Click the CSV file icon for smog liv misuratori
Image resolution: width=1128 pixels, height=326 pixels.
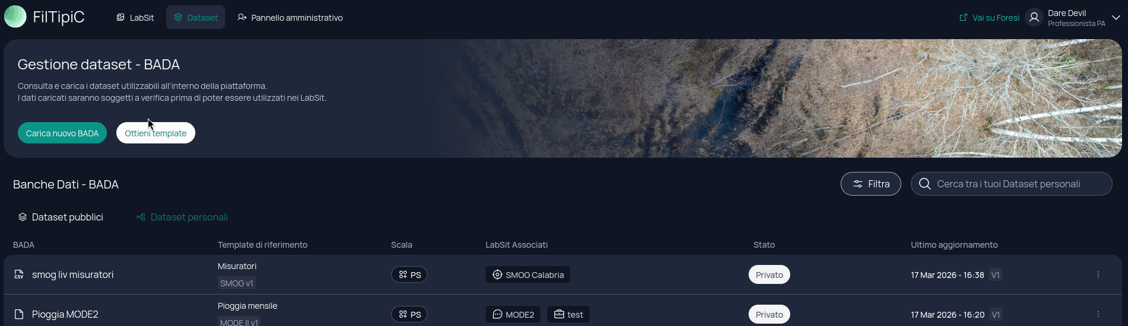pyautogui.click(x=19, y=274)
